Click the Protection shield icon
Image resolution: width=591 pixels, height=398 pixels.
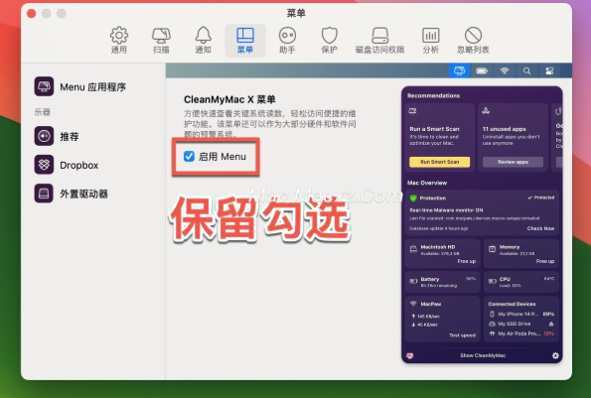pos(413,199)
